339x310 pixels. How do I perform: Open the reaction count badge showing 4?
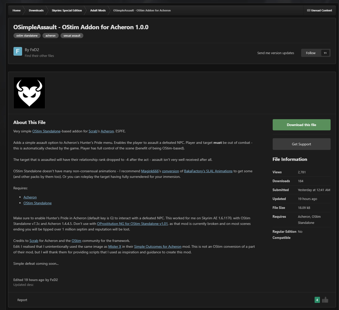pyautogui.click(x=317, y=300)
